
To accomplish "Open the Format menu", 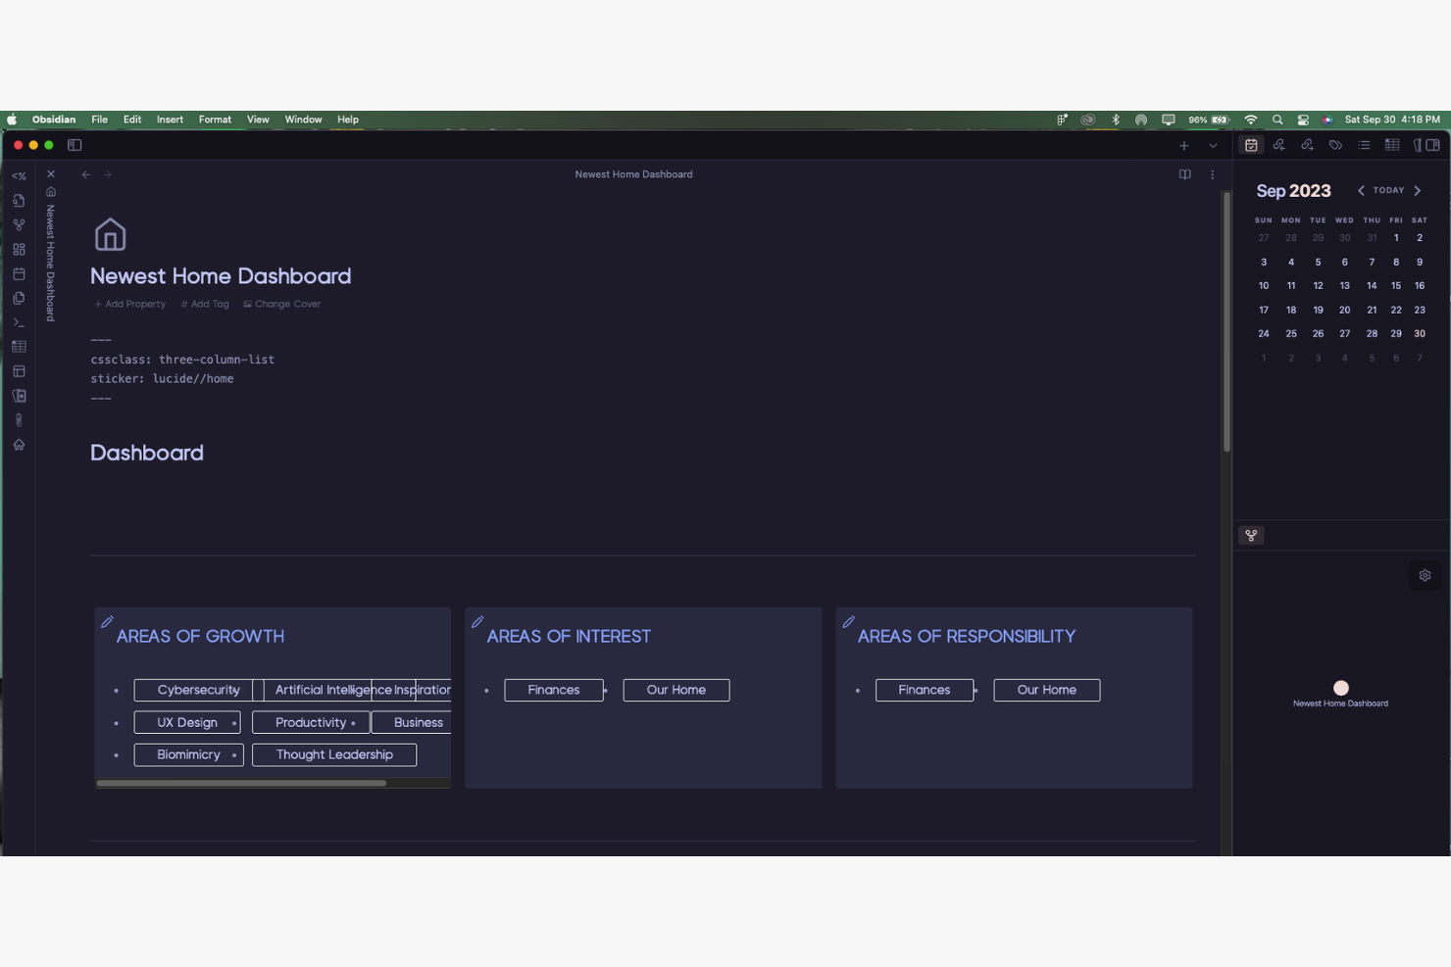I will pos(215,120).
